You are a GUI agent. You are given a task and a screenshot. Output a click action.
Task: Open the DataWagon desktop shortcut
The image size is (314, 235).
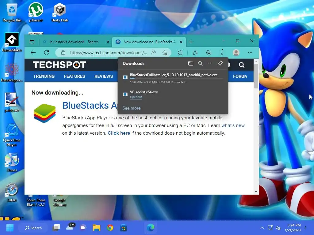12,72
